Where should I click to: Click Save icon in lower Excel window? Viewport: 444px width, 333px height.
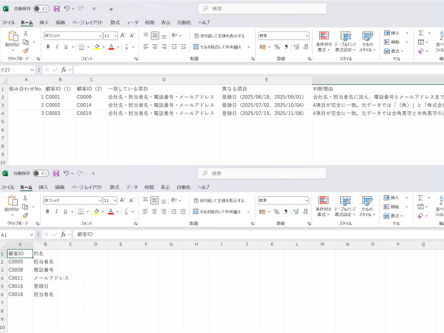click(56, 173)
